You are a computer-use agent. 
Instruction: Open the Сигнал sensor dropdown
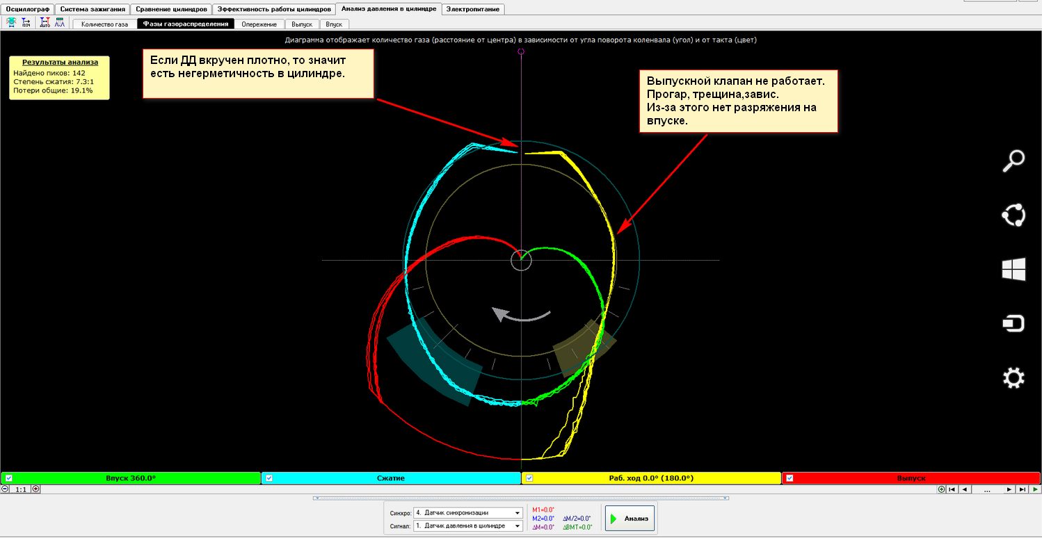468,526
